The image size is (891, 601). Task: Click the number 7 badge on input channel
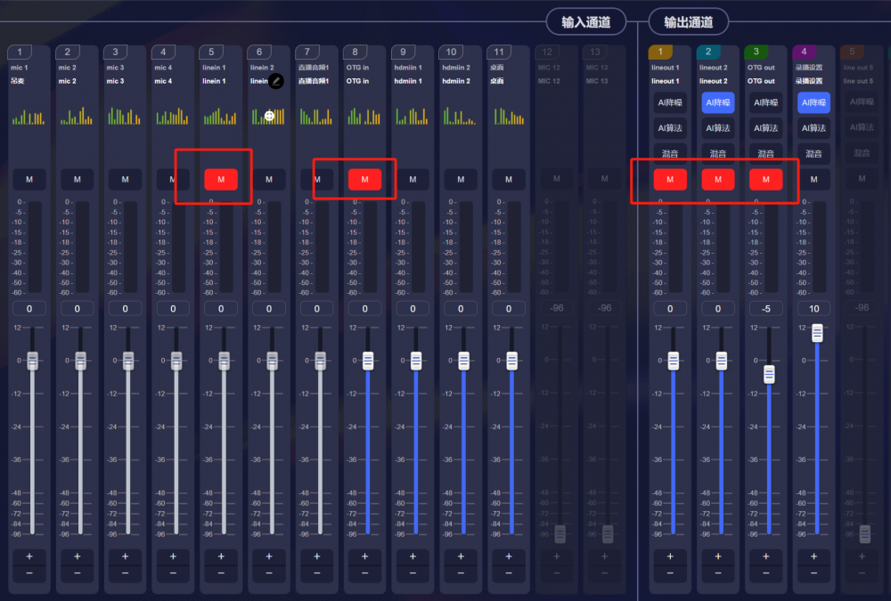307,53
